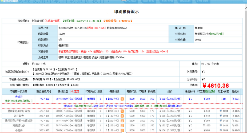247x133 pixels.
Task: Open the 图 layout icon in the 四开超大 row
Action: point(122,116)
